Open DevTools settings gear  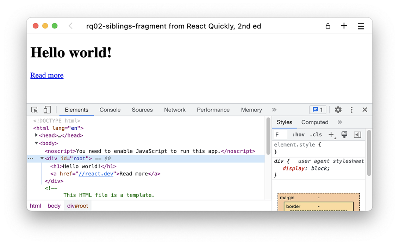[x=338, y=110]
